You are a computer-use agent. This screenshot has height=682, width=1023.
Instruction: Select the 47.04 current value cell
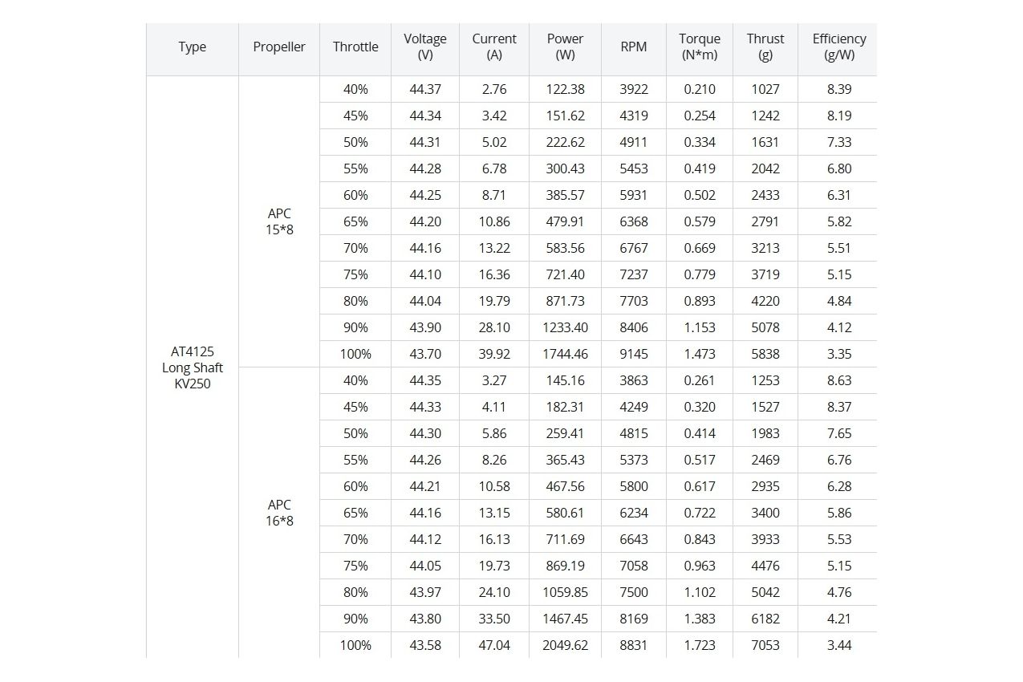point(494,645)
